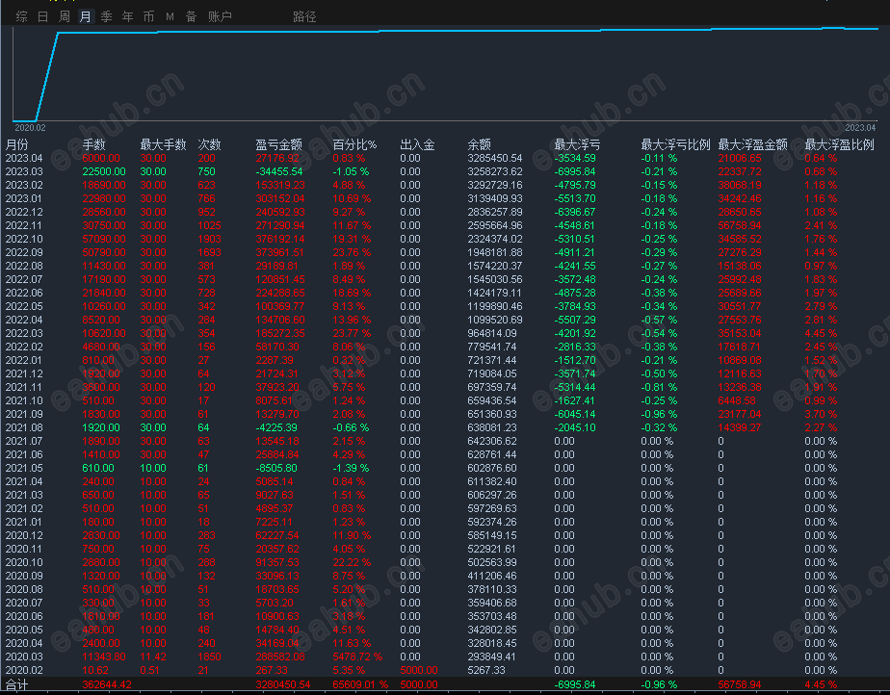Image resolution: width=890 pixels, height=695 pixels.
Task: Open the 年 yearly tab
Action: (127, 16)
